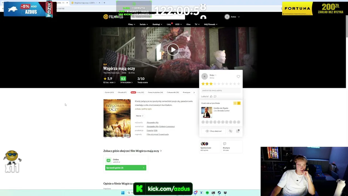Like the rating with the thumbs-up icon

tap(211, 96)
